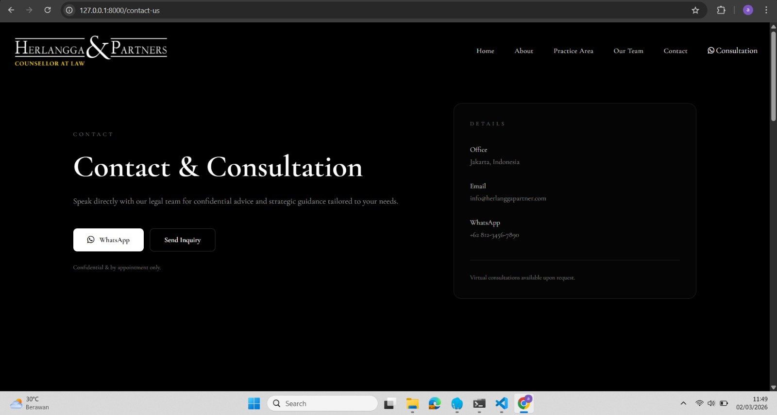Go back with browser back arrow

(11, 10)
